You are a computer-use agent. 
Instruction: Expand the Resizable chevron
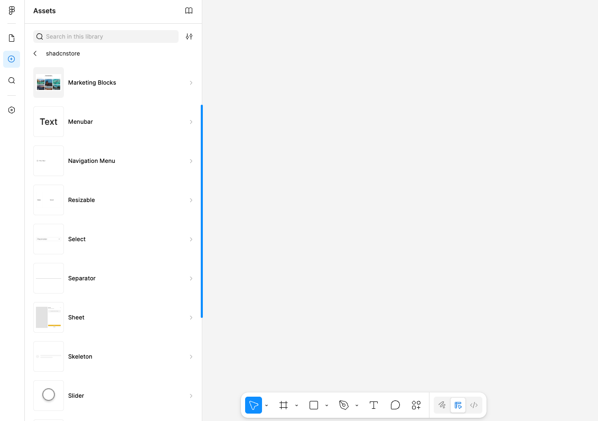[191, 200]
